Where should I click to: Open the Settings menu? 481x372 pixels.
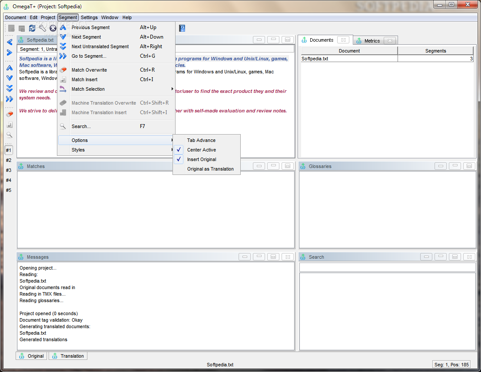[89, 17]
